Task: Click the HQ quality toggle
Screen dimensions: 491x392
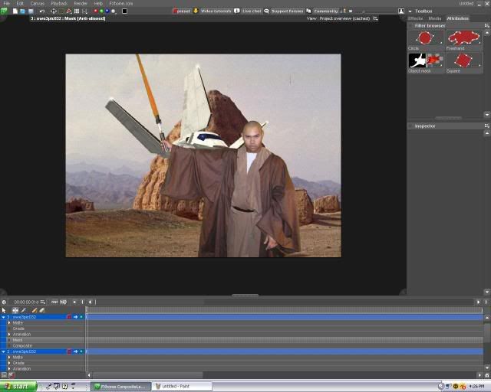Action: coord(63,302)
